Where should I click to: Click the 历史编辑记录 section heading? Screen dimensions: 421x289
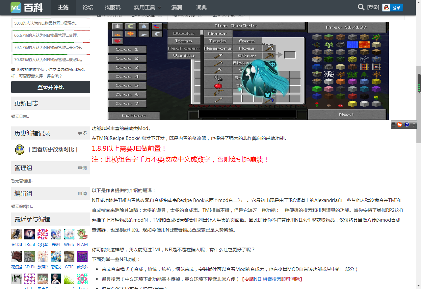[32, 133]
